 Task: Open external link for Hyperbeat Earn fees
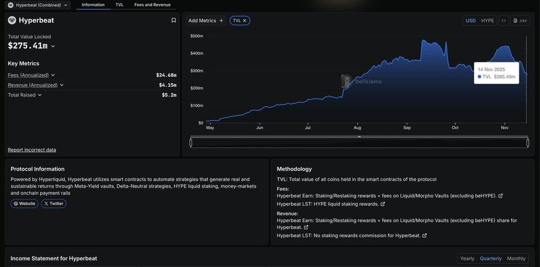(x=500, y=196)
